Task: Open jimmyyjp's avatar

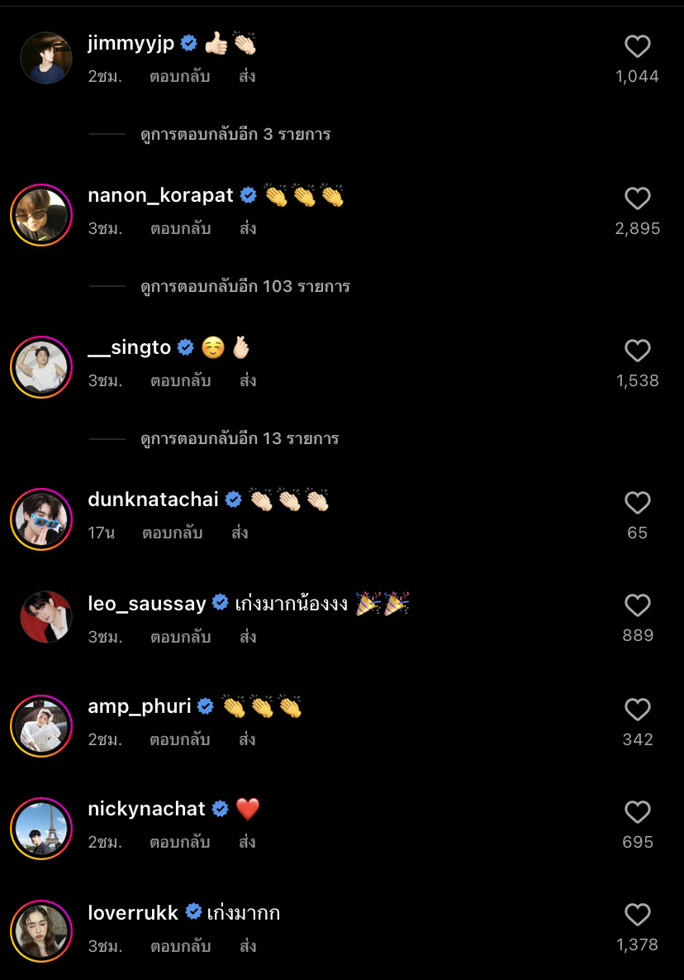Action: tap(45, 58)
